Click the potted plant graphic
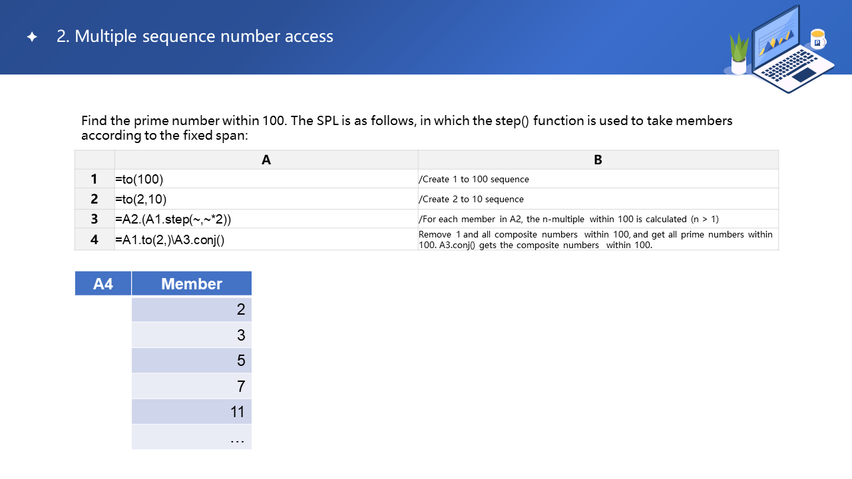The width and height of the screenshot is (852, 479). (739, 55)
